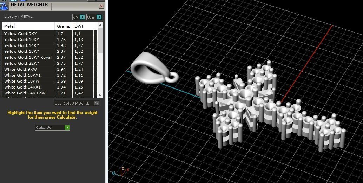Select the White Gold:14K PdW row
This screenshot has width=363, height=183.
(50, 93)
